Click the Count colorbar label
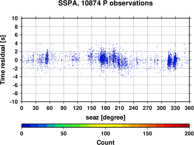 (x=106, y=142)
